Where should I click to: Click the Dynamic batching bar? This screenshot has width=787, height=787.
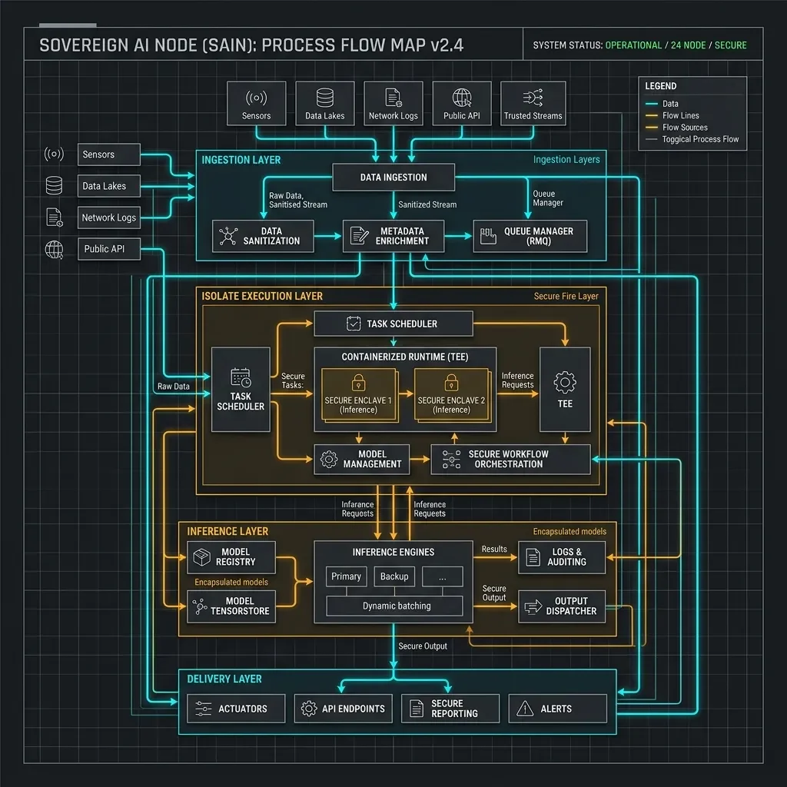click(394, 606)
